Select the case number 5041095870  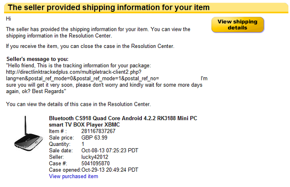(96, 164)
